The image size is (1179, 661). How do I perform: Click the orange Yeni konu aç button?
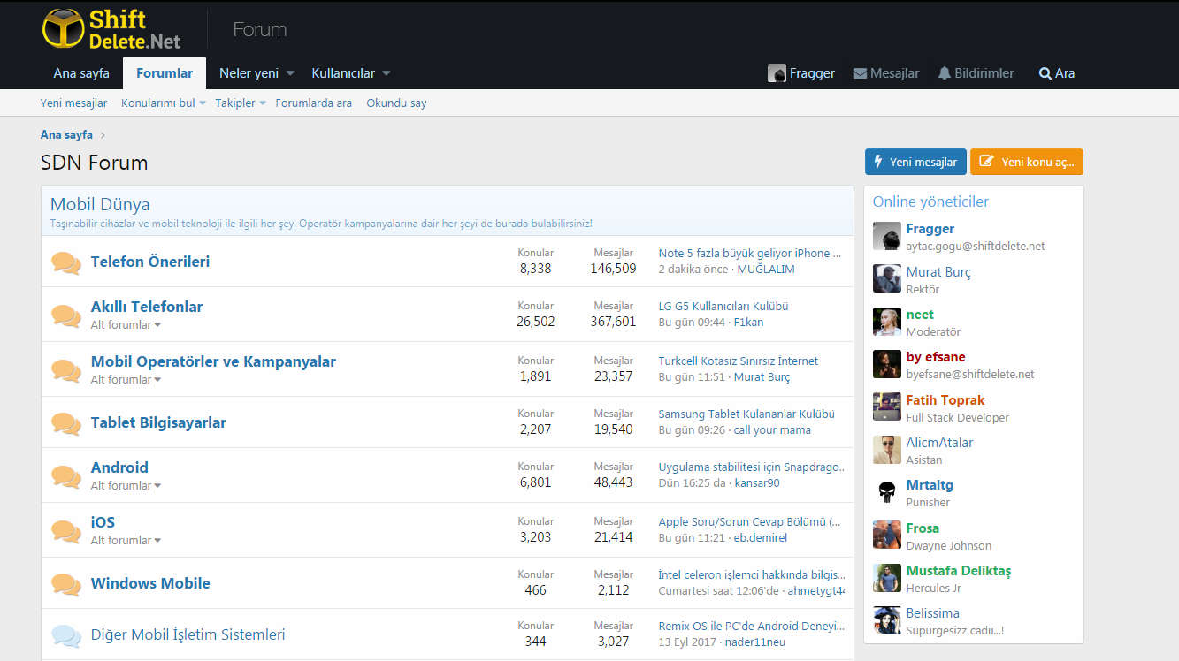(x=1027, y=162)
